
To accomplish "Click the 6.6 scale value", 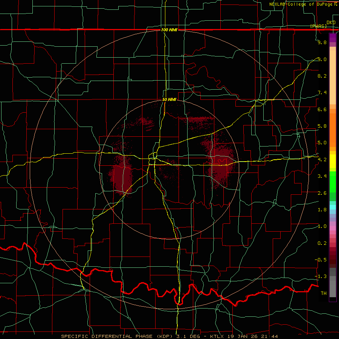I will [x=322, y=109].
